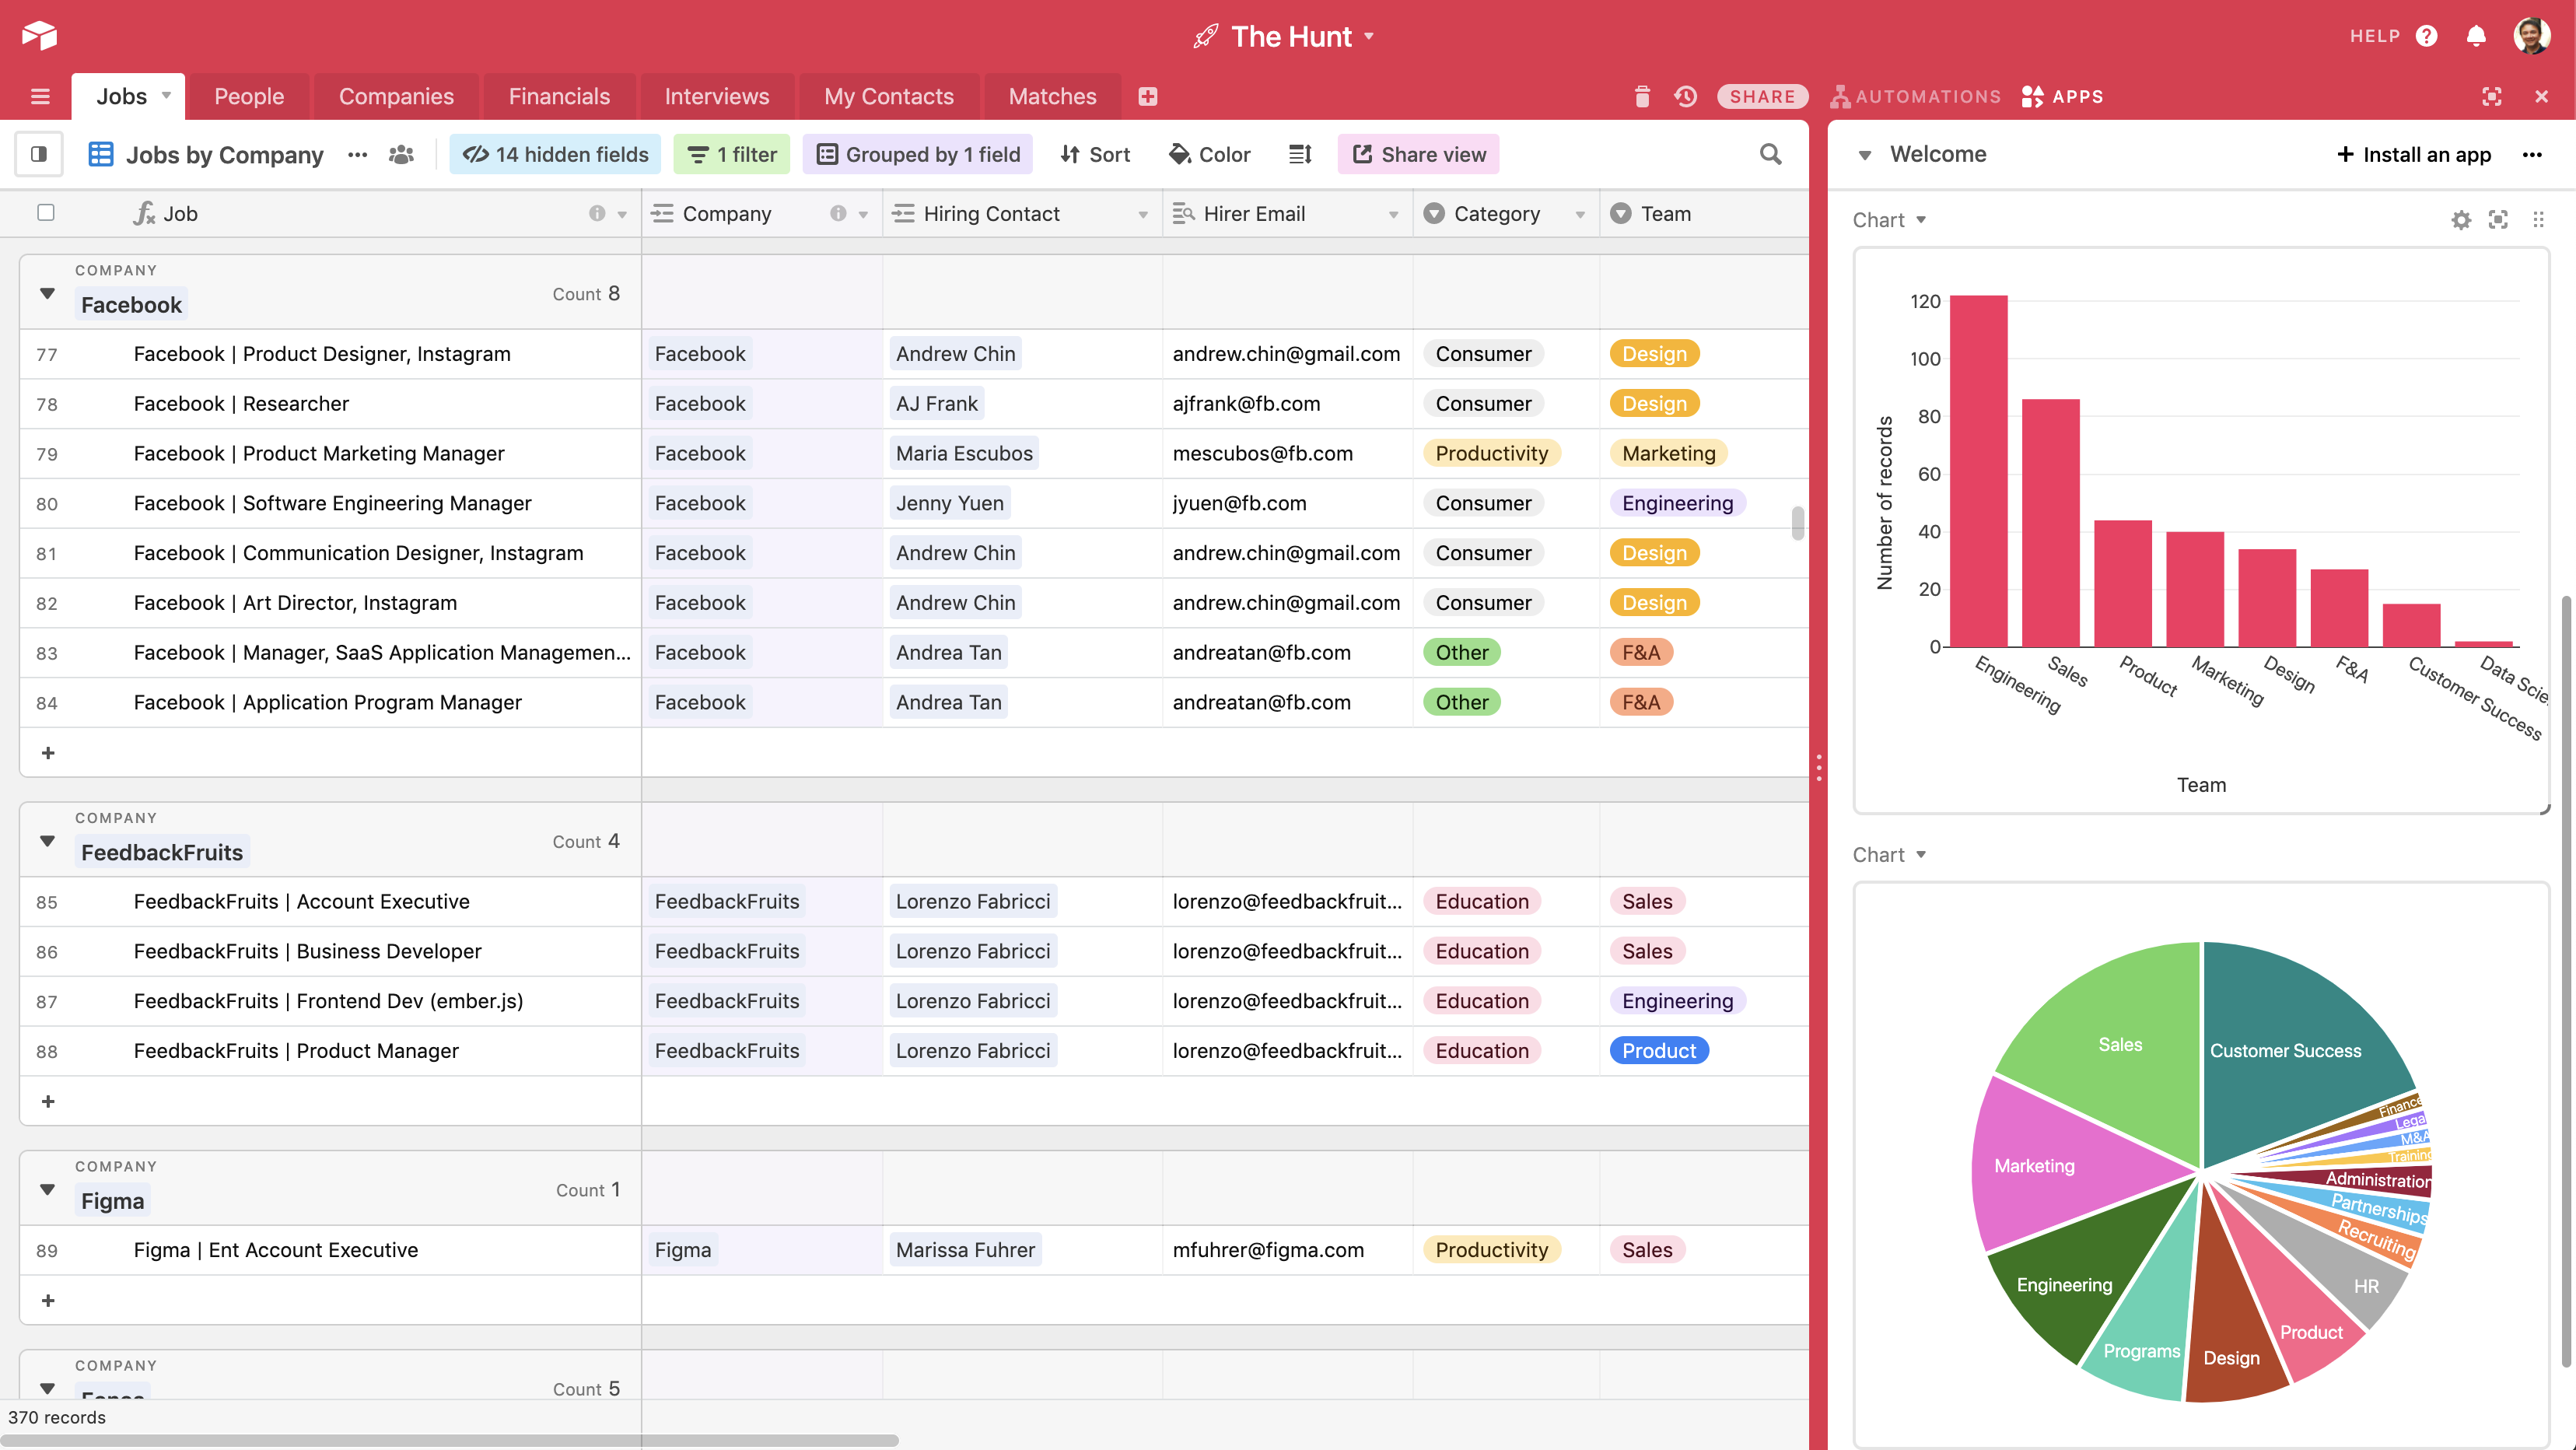
Task: Open the collaborators people icon
Action: 401,154
